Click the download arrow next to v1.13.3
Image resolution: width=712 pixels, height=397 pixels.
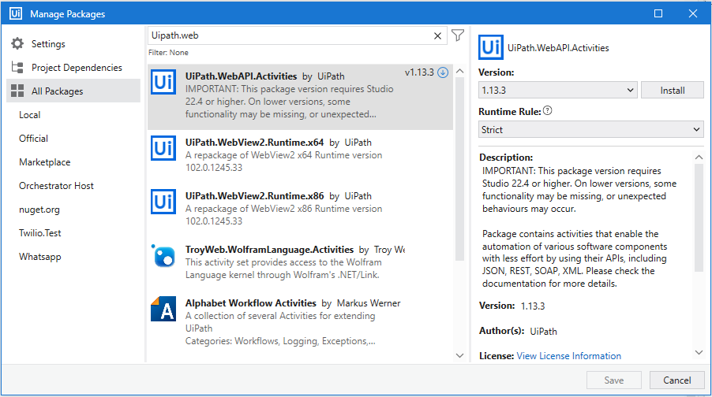[x=443, y=72]
